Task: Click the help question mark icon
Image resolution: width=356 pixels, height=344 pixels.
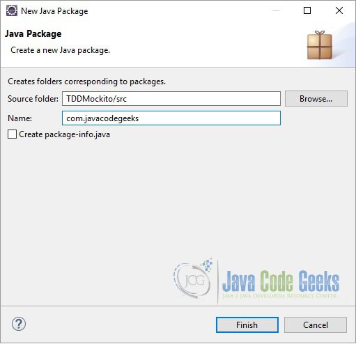Action: tap(19, 324)
